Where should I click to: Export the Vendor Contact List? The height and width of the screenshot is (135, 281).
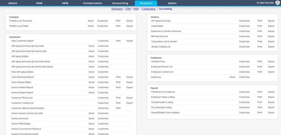271,47
